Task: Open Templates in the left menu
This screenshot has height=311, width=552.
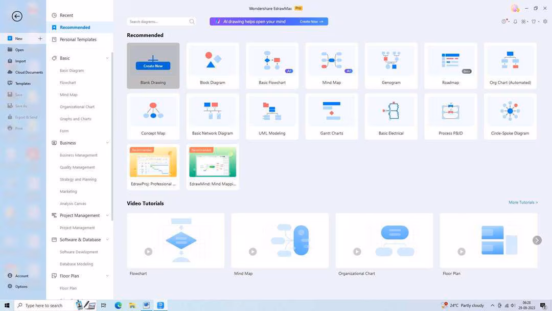Action: [x=23, y=83]
